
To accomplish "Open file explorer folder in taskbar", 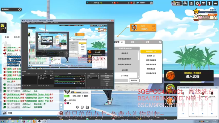I will click(x=13, y=121).
